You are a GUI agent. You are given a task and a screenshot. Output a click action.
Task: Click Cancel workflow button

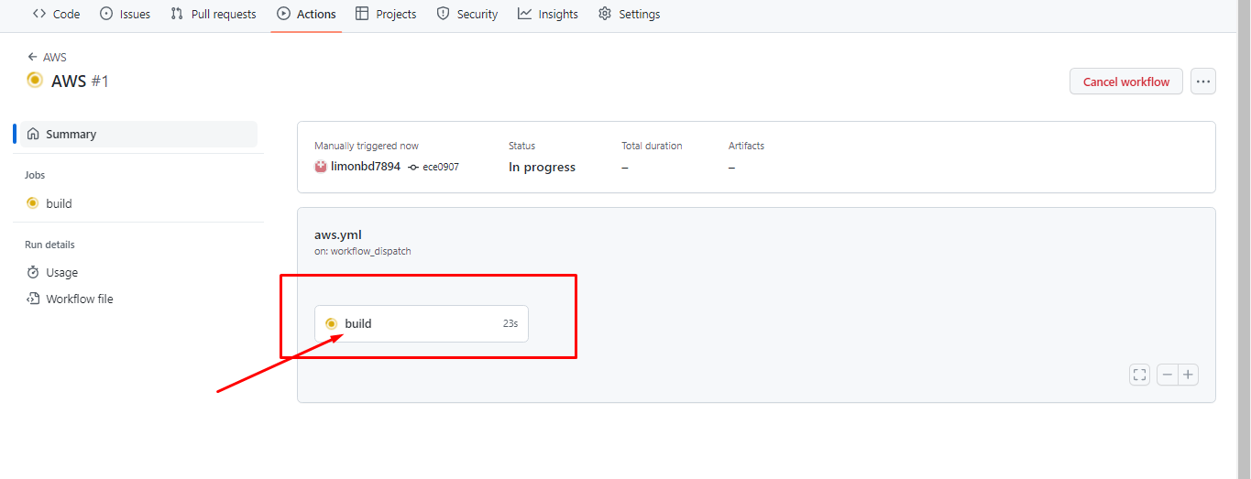click(x=1126, y=82)
